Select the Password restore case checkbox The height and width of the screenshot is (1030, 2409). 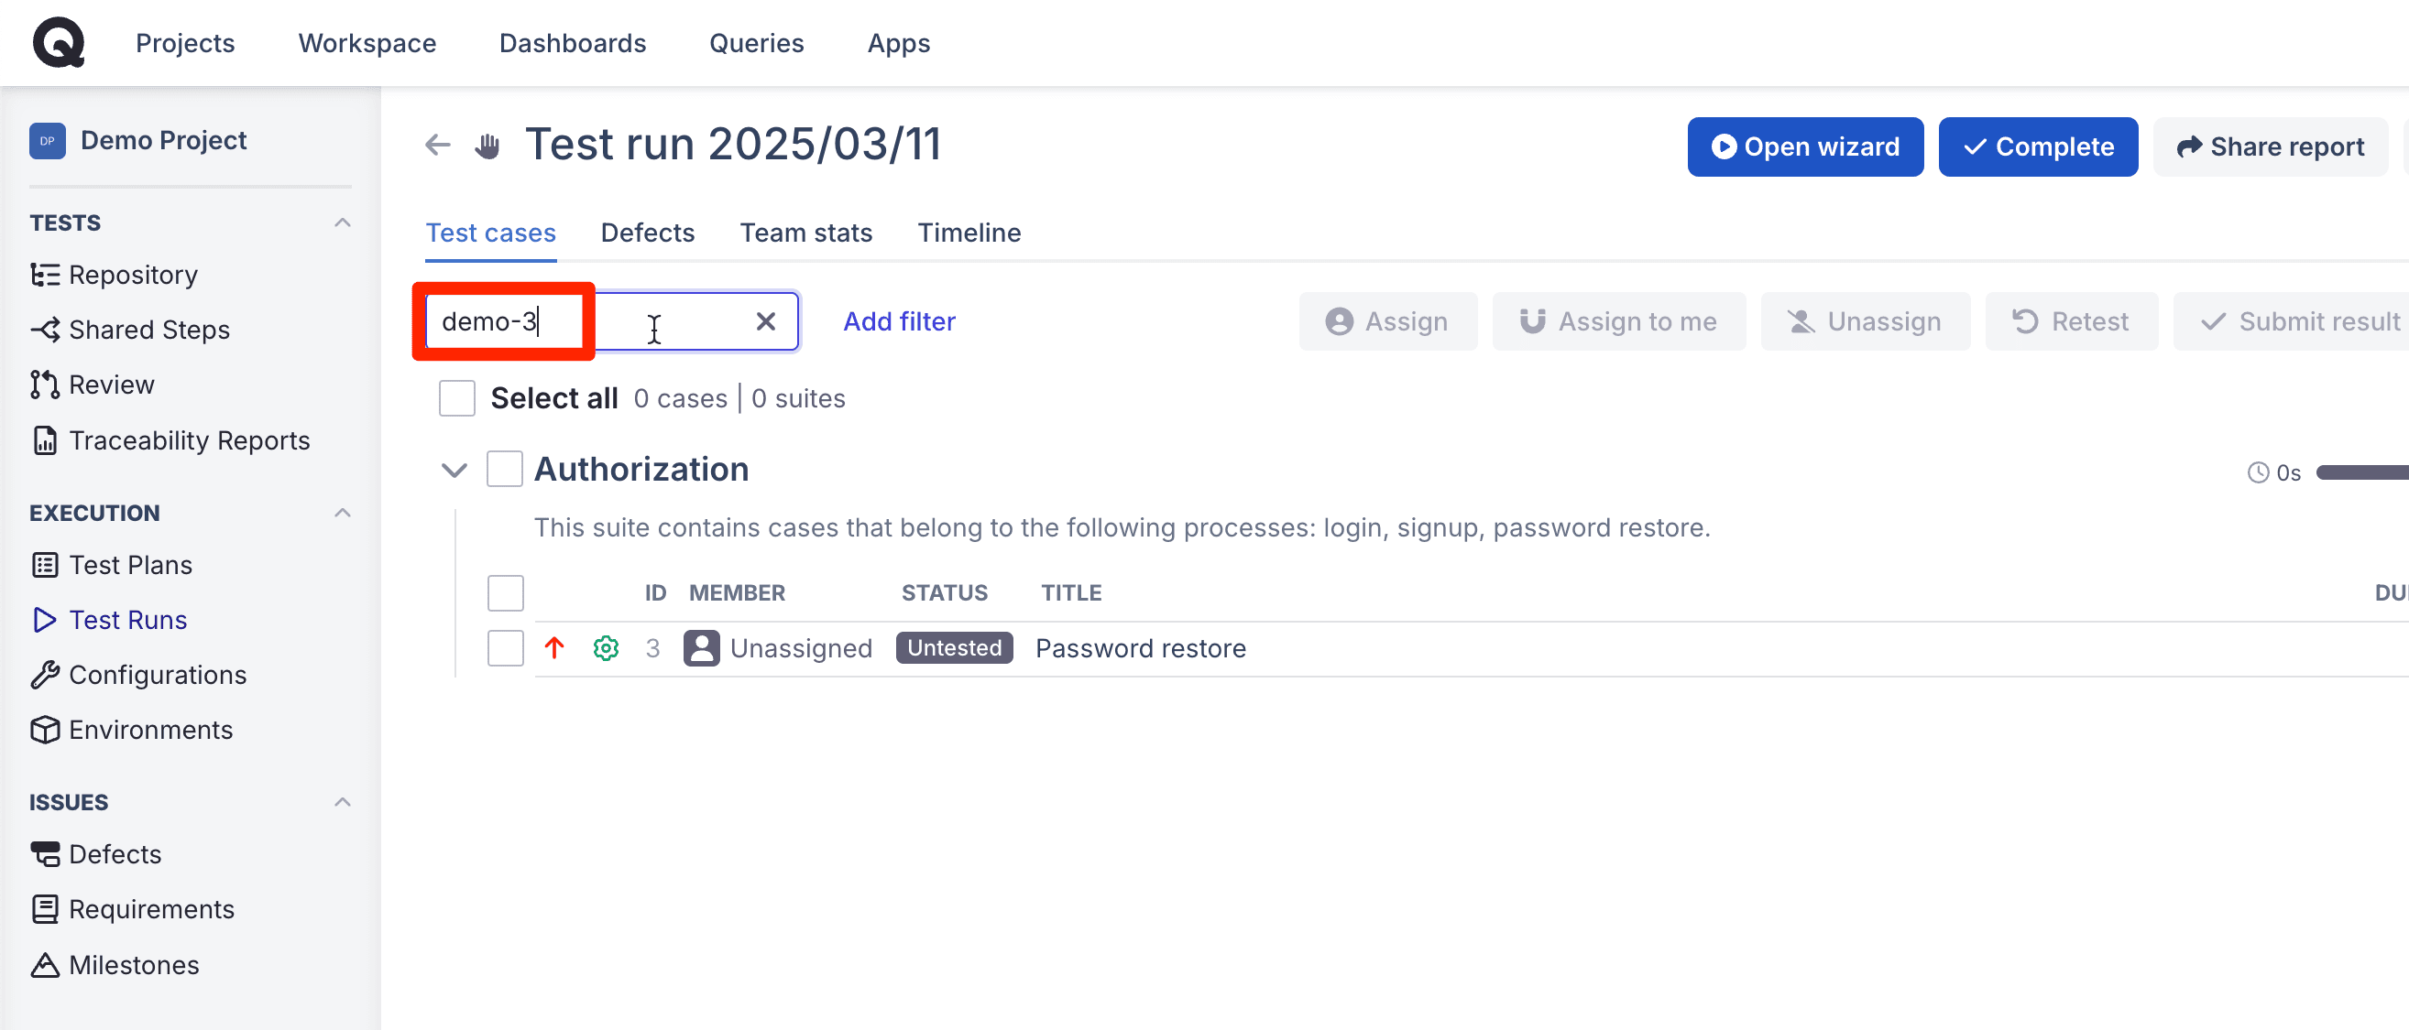click(506, 647)
